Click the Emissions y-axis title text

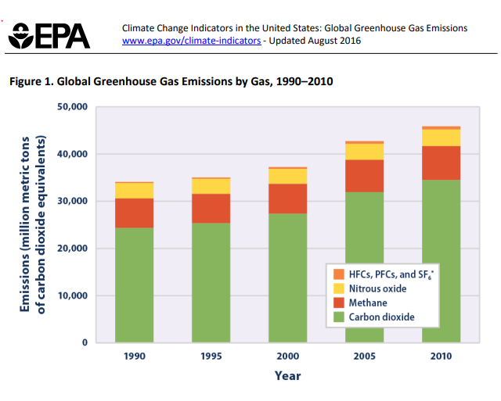click(33, 225)
